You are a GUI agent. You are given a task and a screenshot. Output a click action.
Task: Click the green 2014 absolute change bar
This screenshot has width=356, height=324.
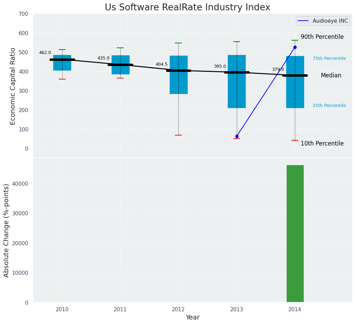point(295,234)
